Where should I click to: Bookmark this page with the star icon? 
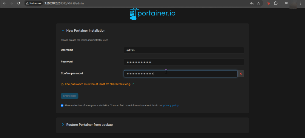(x=258, y=3)
